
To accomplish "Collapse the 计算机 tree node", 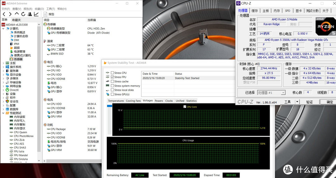I will [x=3, y=29].
